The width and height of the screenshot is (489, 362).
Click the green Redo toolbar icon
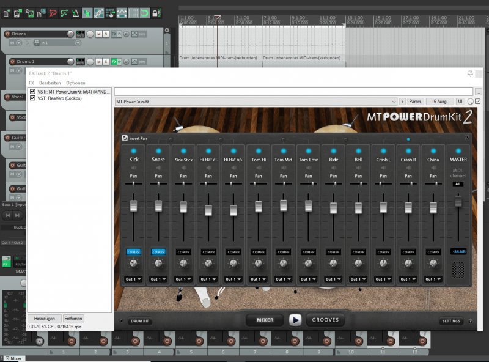point(64,13)
